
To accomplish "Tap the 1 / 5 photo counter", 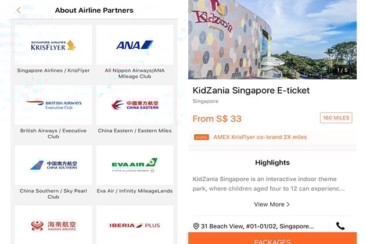I will coord(342,70).
